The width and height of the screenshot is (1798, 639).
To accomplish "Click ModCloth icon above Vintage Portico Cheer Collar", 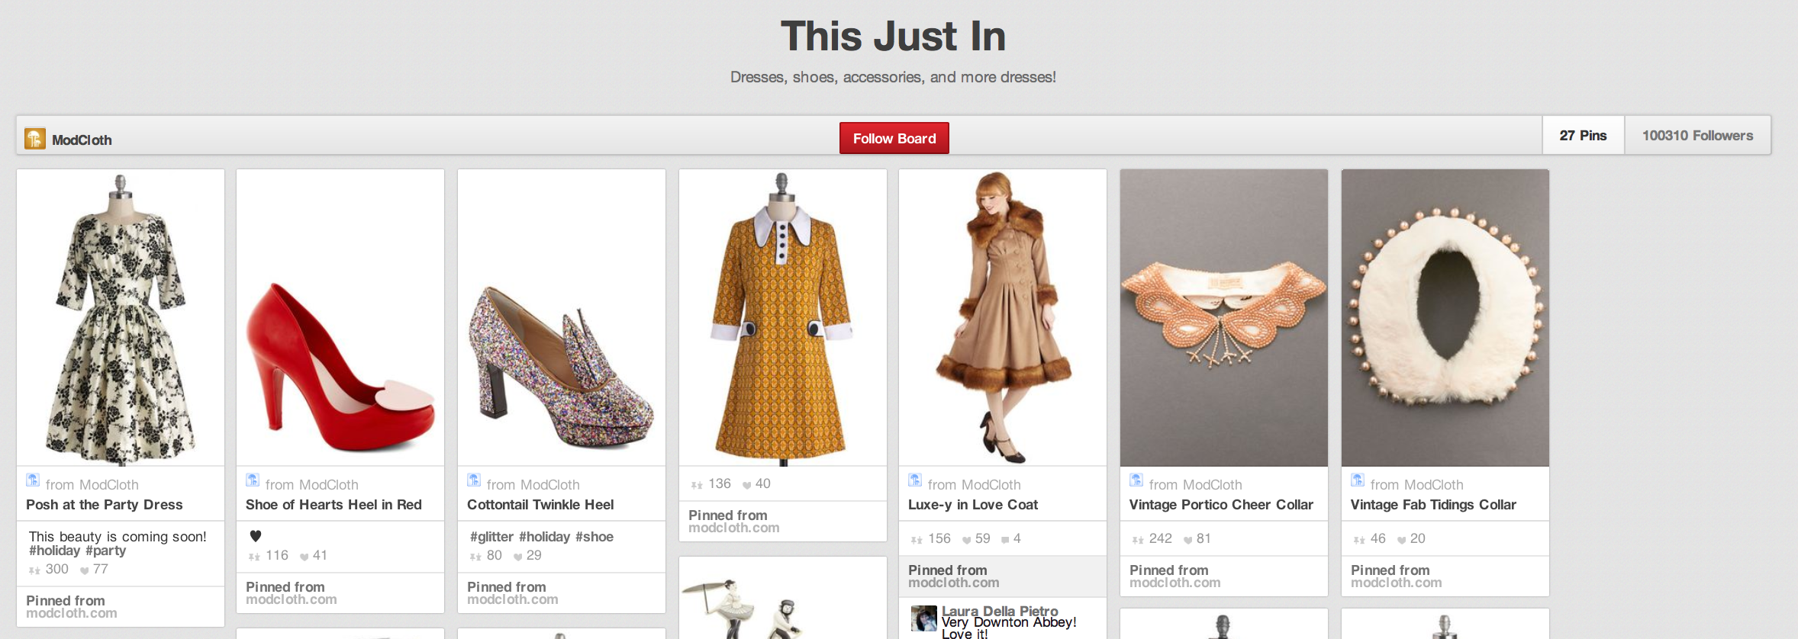I will tap(1136, 480).
